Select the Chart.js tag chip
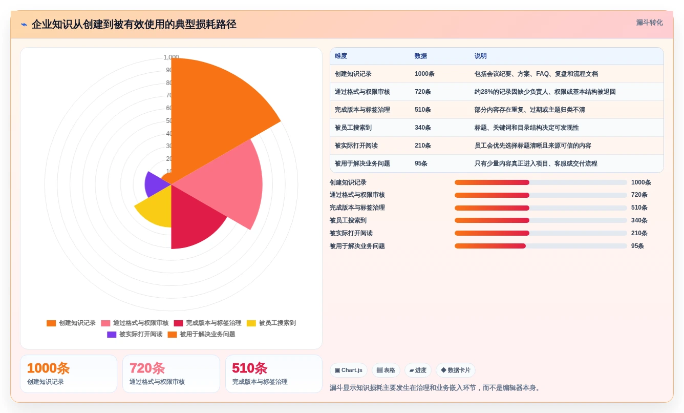The height and width of the screenshot is (413, 684). (349, 370)
